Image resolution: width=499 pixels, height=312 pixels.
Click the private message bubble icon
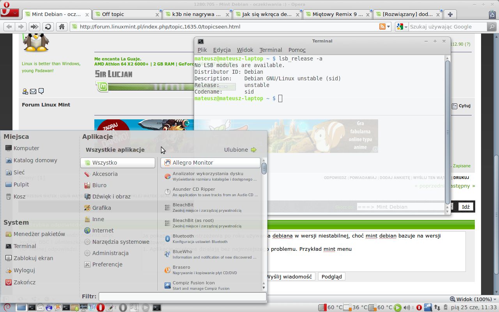[41, 91]
